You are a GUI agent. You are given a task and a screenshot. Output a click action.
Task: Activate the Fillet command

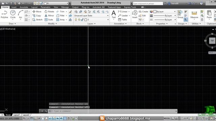pyautogui.click(x=60, y=16)
